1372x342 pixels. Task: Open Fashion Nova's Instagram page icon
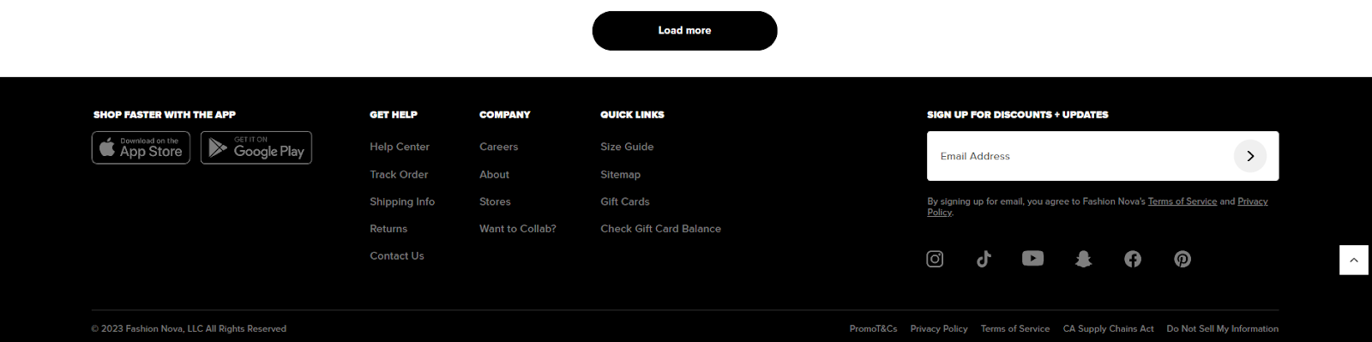pyautogui.click(x=935, y=259)
